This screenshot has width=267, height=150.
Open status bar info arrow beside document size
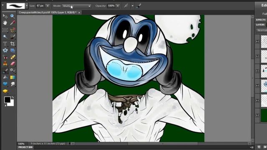coord(70,144)
